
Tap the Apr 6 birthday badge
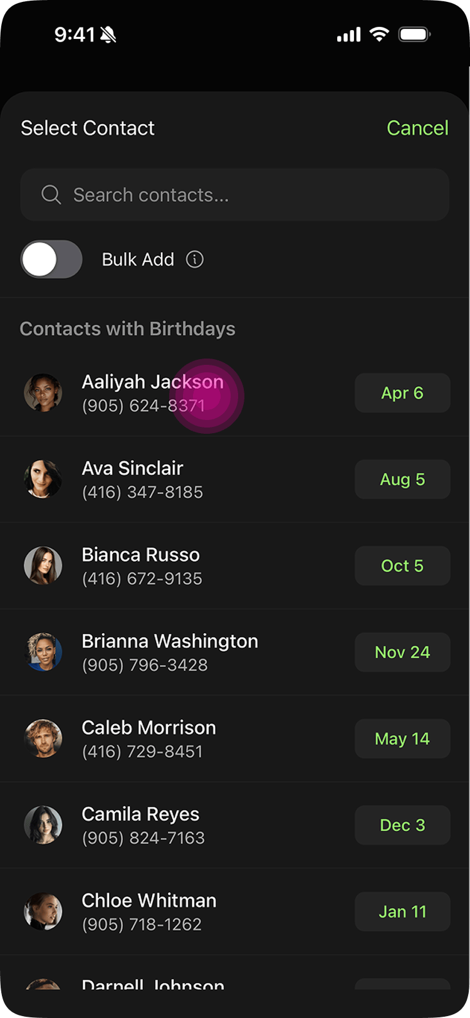pyautogui.click(x=402, y=393)
